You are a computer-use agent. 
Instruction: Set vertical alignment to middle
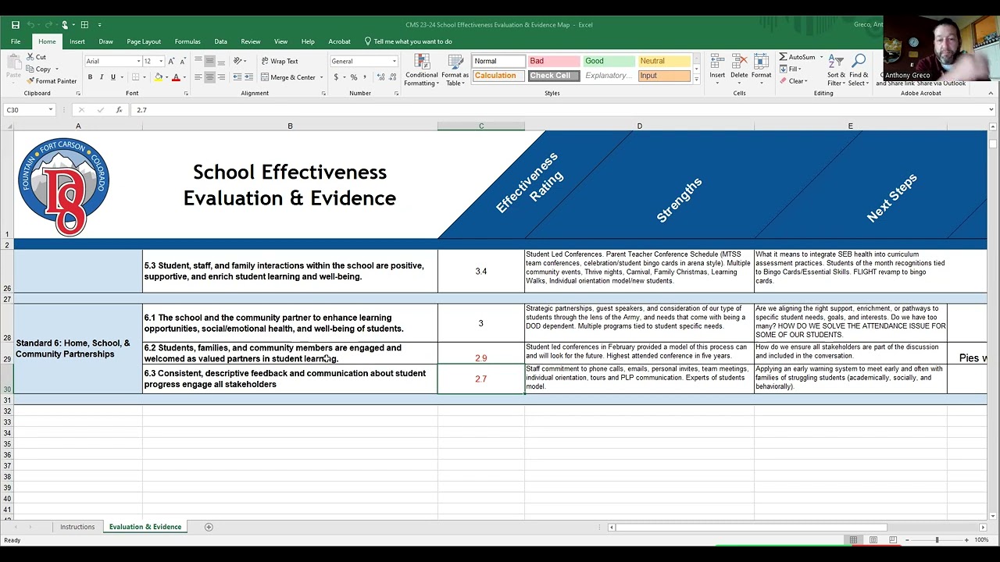pos(209,61)
